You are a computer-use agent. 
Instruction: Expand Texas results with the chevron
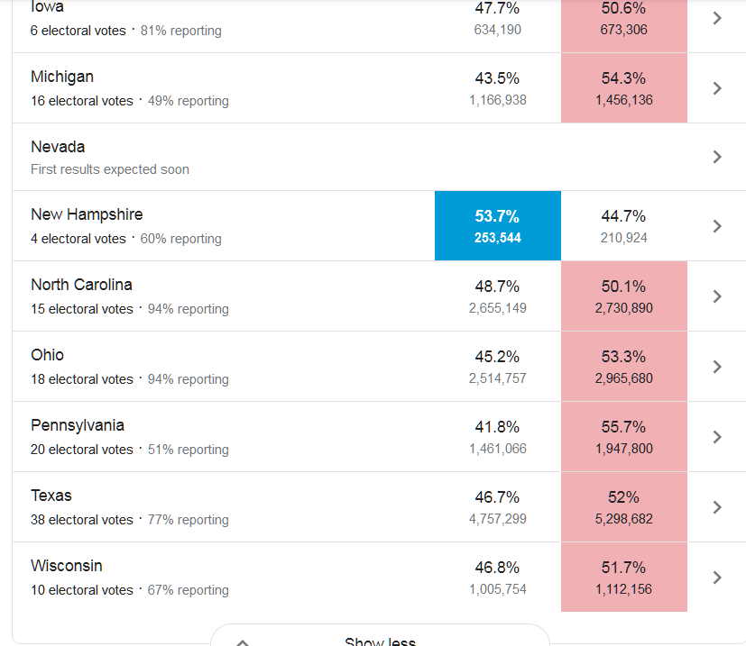click(x=717, y=507)
